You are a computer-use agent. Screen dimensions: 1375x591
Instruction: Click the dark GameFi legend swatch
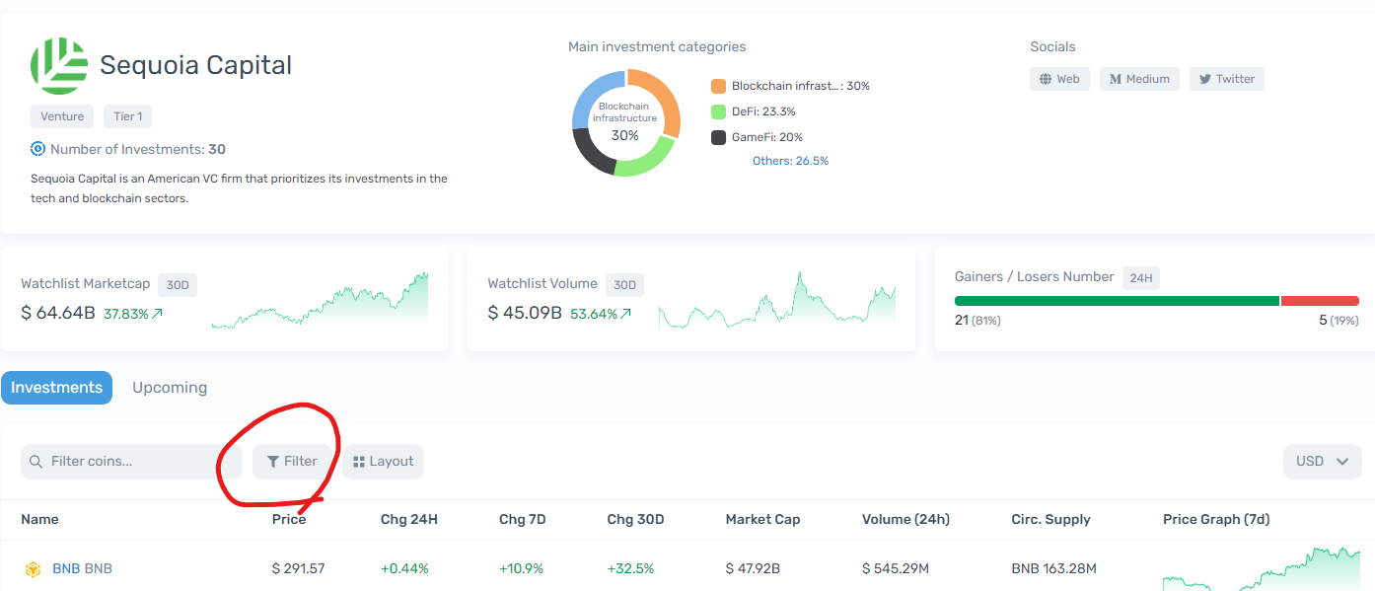tap(718, 137)
